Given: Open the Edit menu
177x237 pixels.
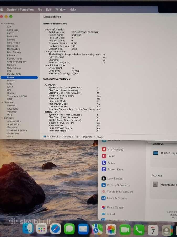Looking at the screenshot, I should tap(49, 9).
